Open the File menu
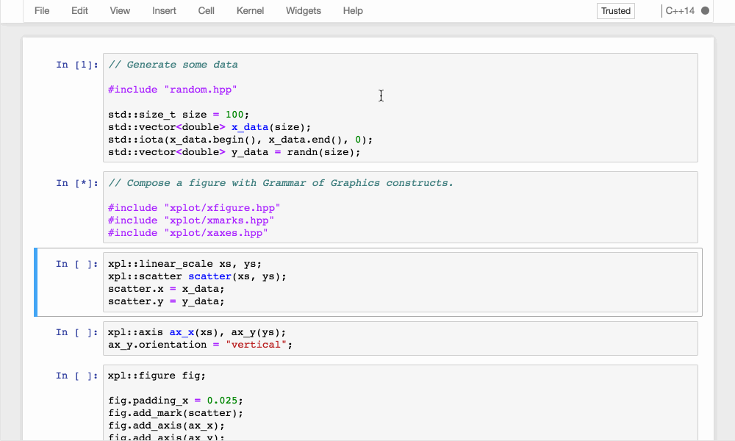This screenshot has width=735, height=441. [42, 11]
